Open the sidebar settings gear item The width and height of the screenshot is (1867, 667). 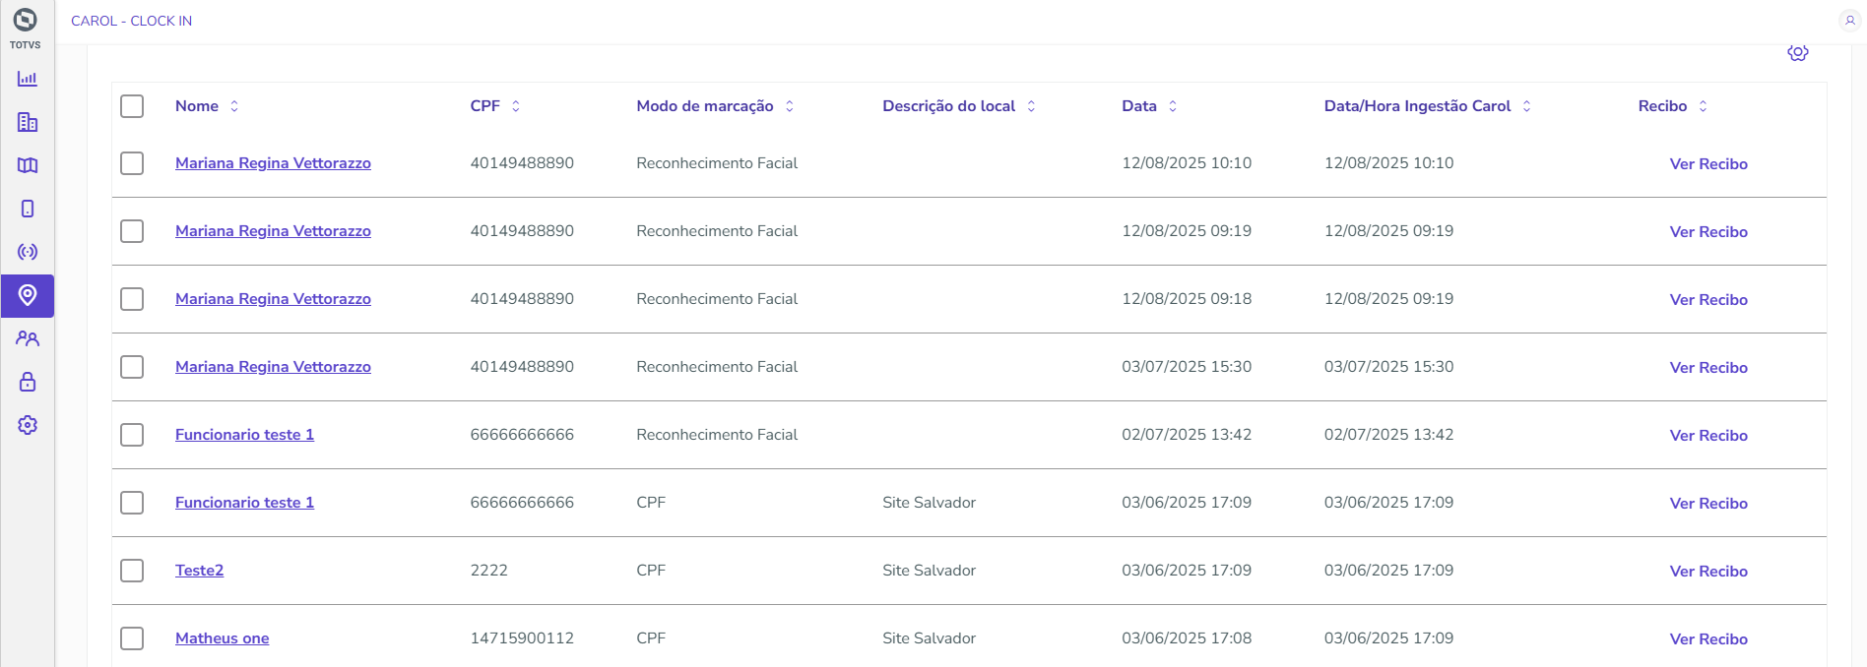tap(28, 425)
